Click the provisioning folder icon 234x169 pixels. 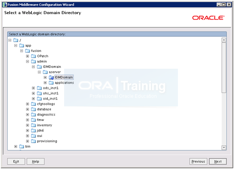[33, 141]
